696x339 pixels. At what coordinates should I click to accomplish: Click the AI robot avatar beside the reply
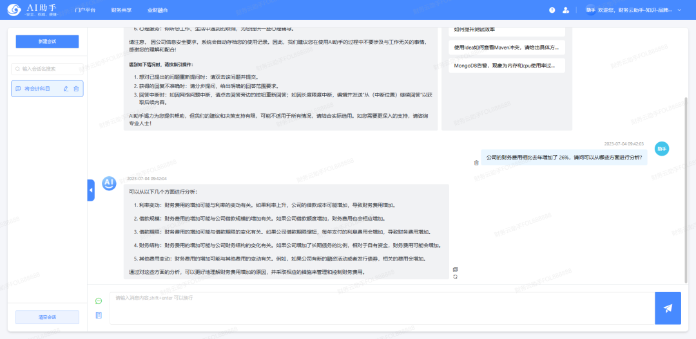[x=109, y=183]
